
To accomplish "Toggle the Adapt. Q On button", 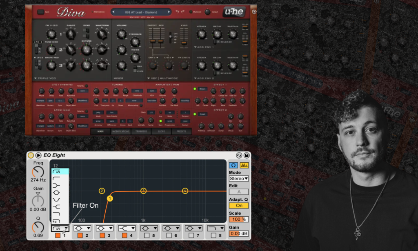I will 239,206.
